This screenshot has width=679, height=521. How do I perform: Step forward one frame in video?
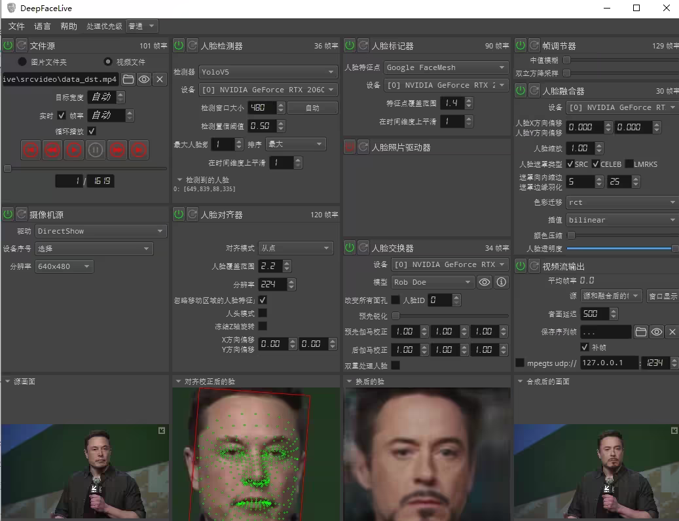(x=117, y=150)
